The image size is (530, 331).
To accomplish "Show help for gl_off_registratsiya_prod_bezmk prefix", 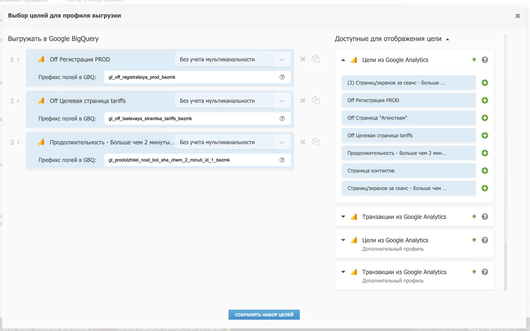I will click(282, 77).
